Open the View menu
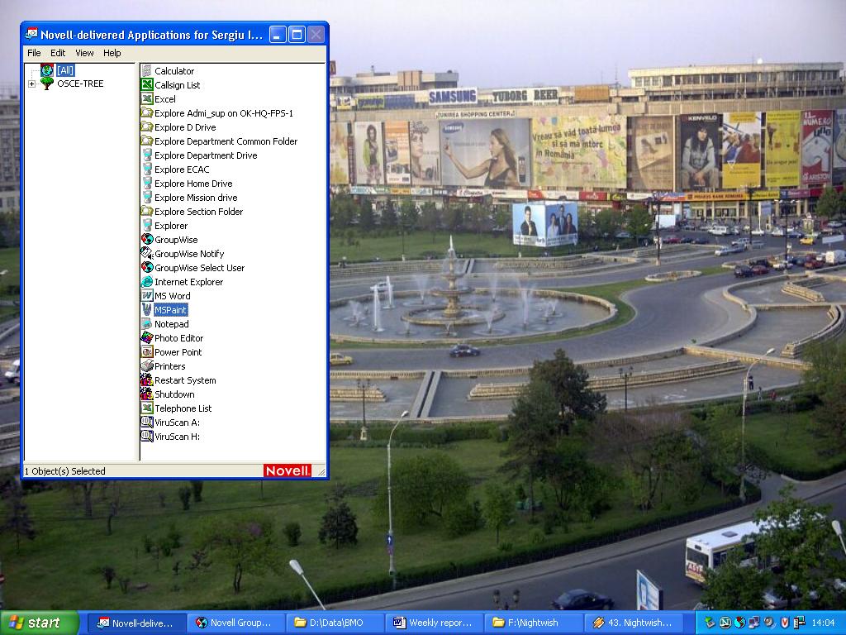846x635 pixels. coord(84,53)
